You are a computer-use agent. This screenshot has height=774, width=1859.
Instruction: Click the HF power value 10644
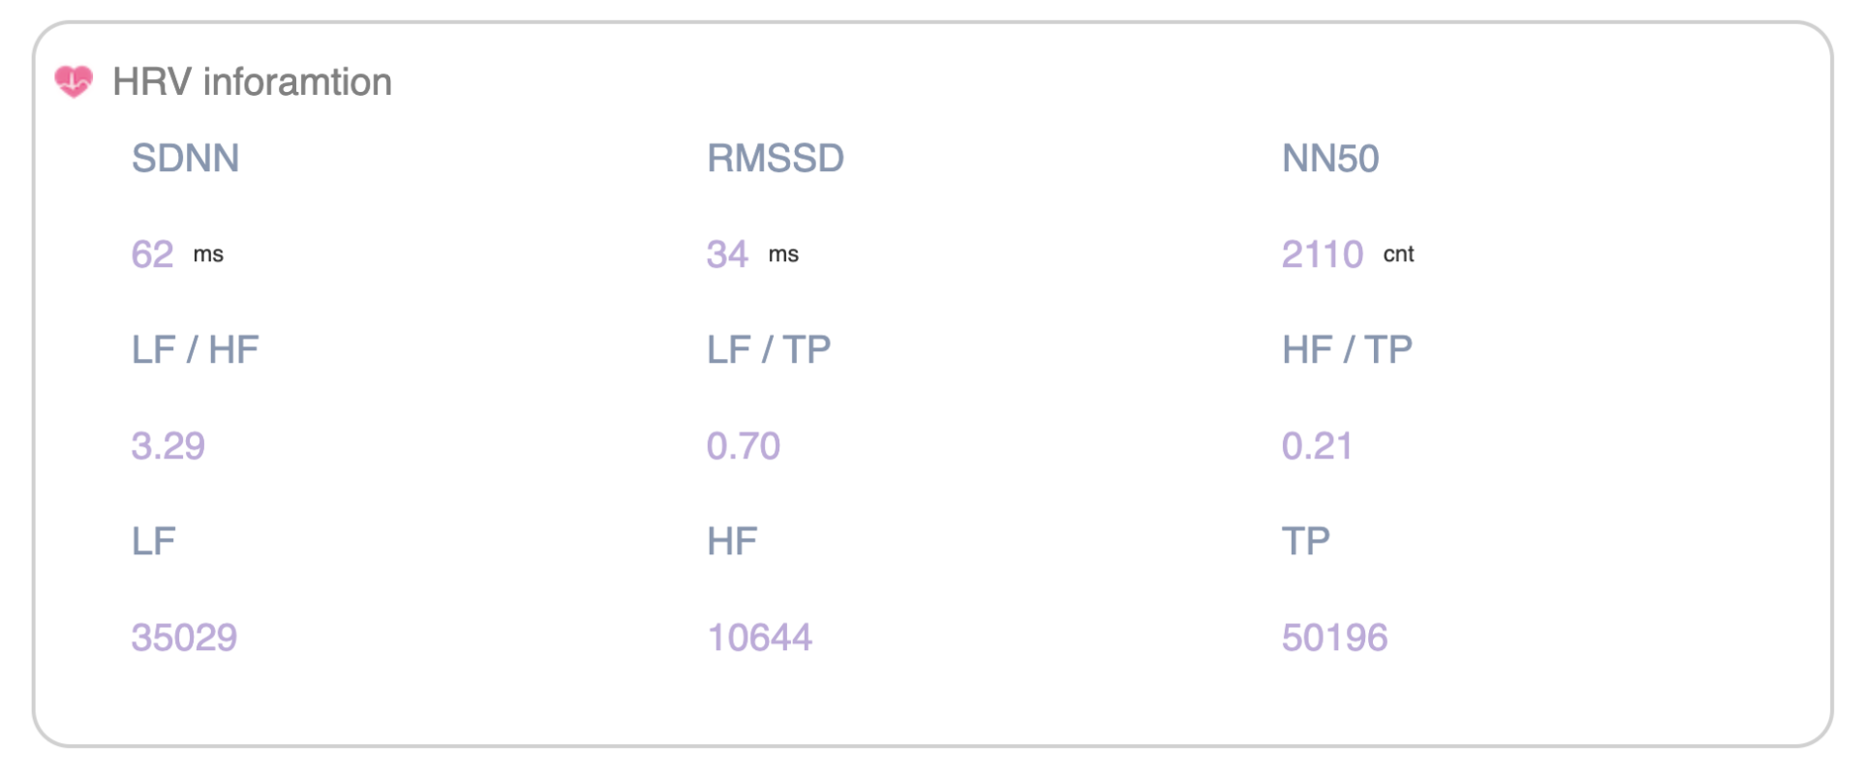pos(759,638)
